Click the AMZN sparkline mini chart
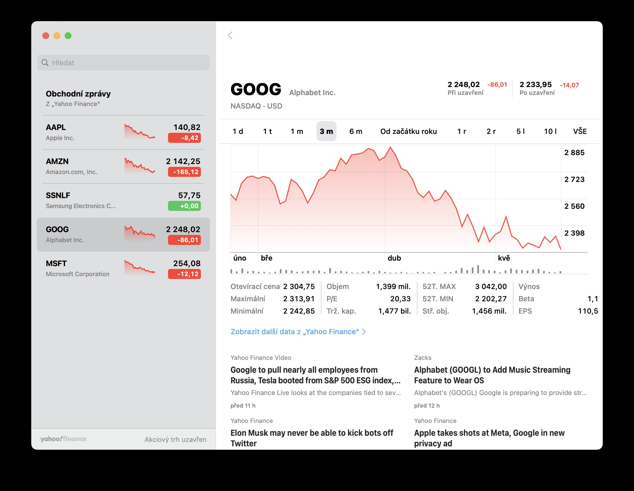634x491 pixels. (x=140, y=166)
